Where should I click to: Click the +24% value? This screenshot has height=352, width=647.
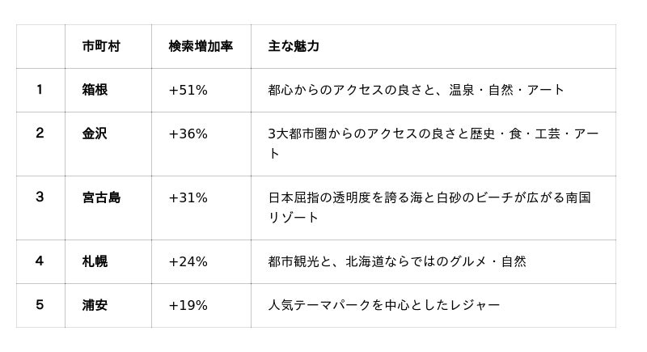188,262
